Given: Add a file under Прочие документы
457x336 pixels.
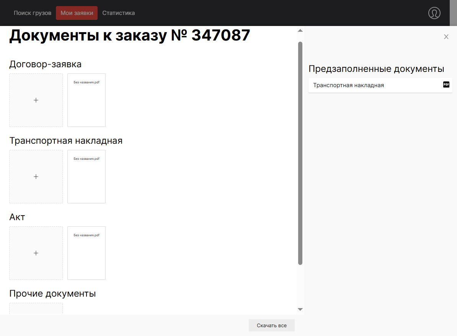Looking at the screenshot, I should pos(36,308).
